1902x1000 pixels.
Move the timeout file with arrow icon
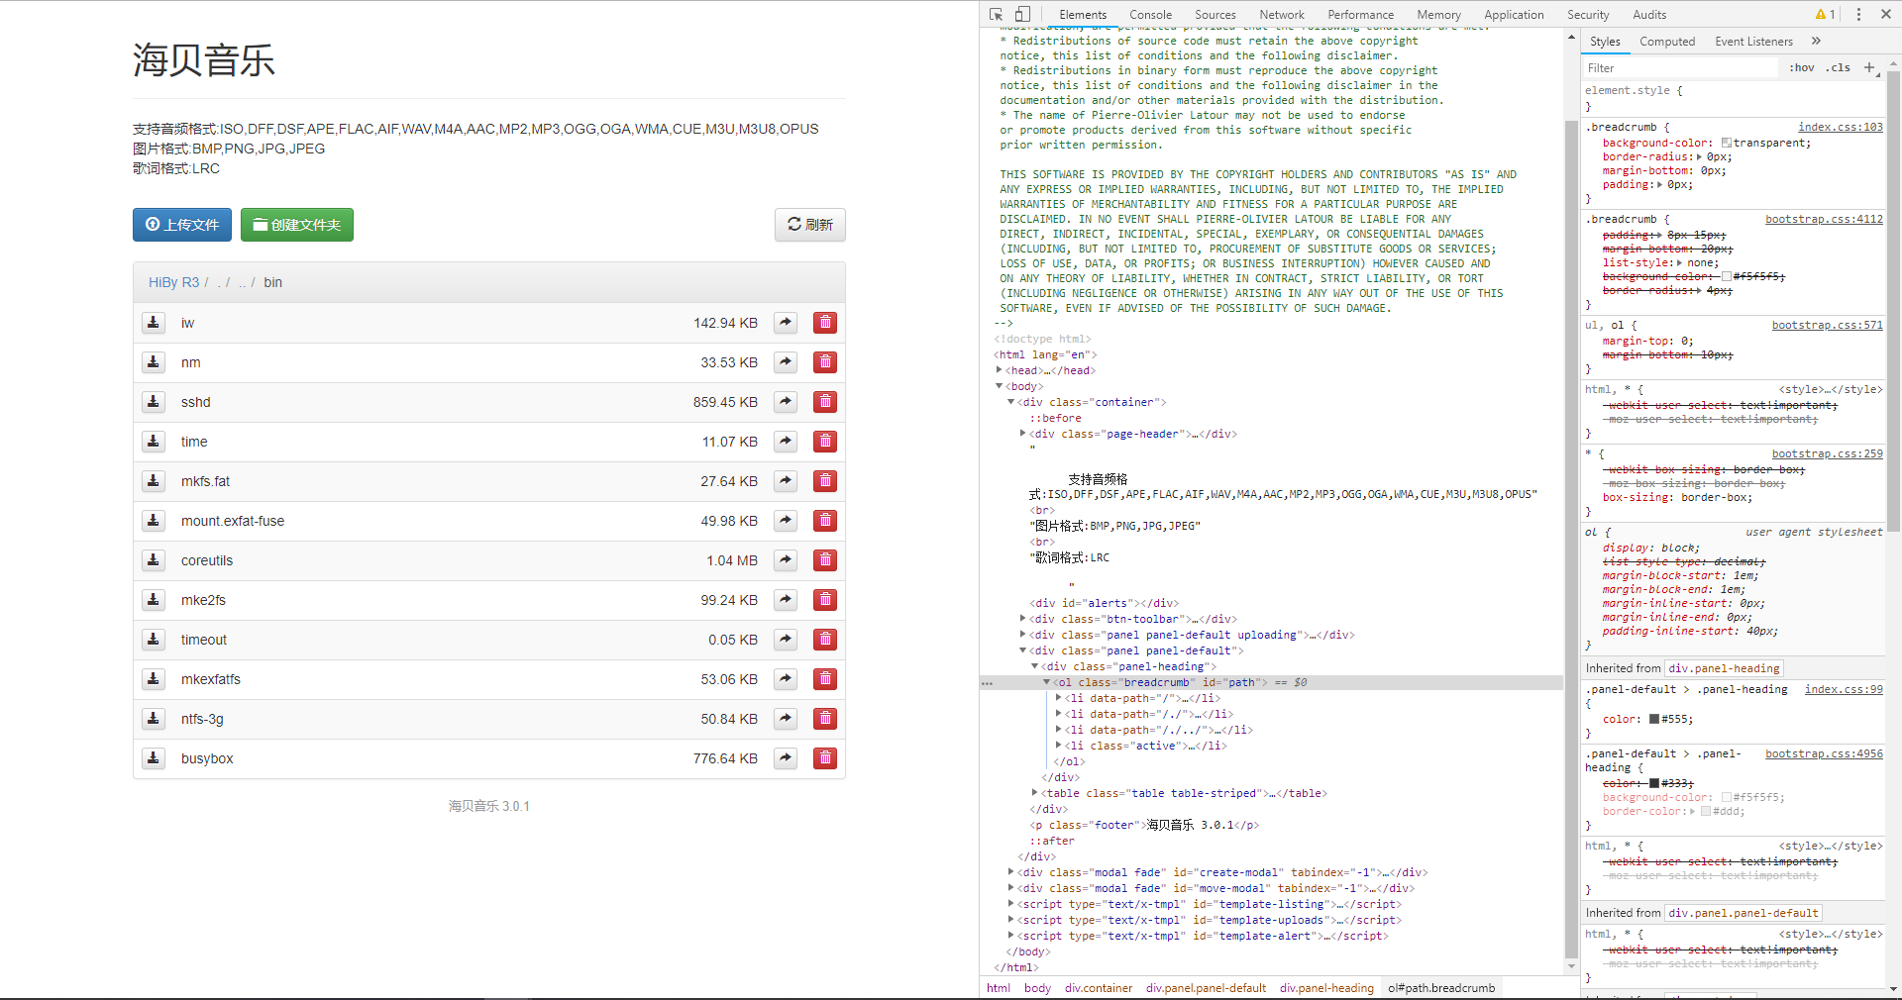click(786, 640)
